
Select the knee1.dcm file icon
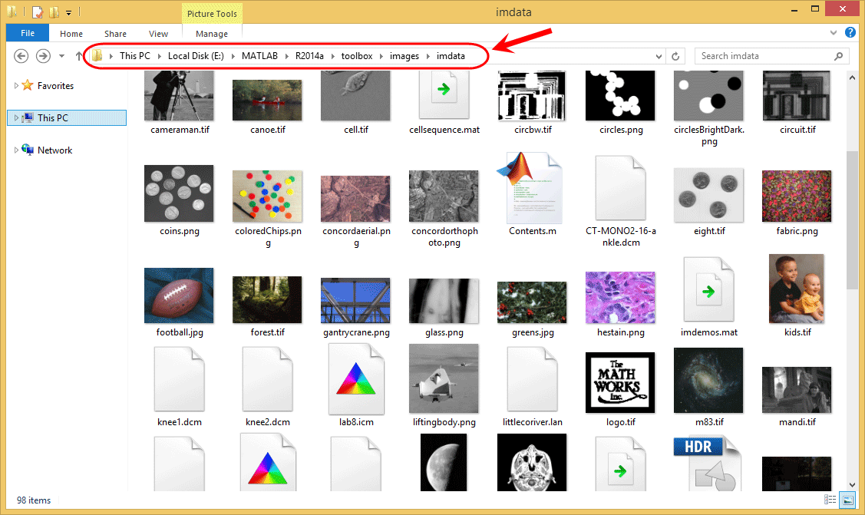[x=180, y=379]
